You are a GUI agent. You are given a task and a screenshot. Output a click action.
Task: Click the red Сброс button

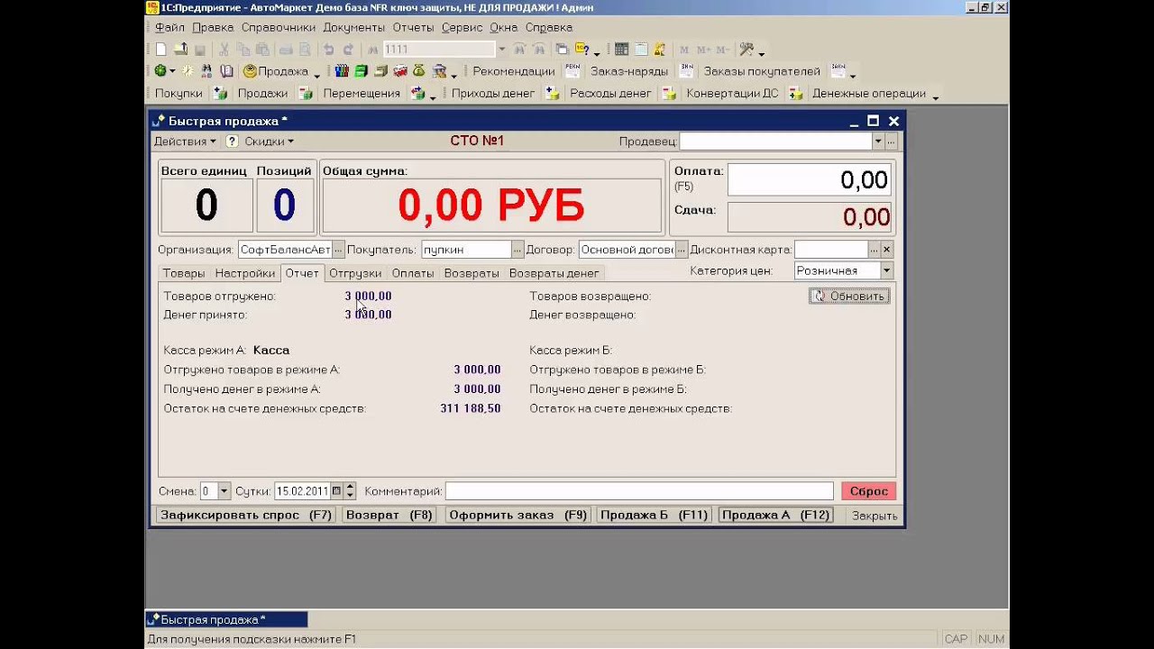(x=869, y=491)
